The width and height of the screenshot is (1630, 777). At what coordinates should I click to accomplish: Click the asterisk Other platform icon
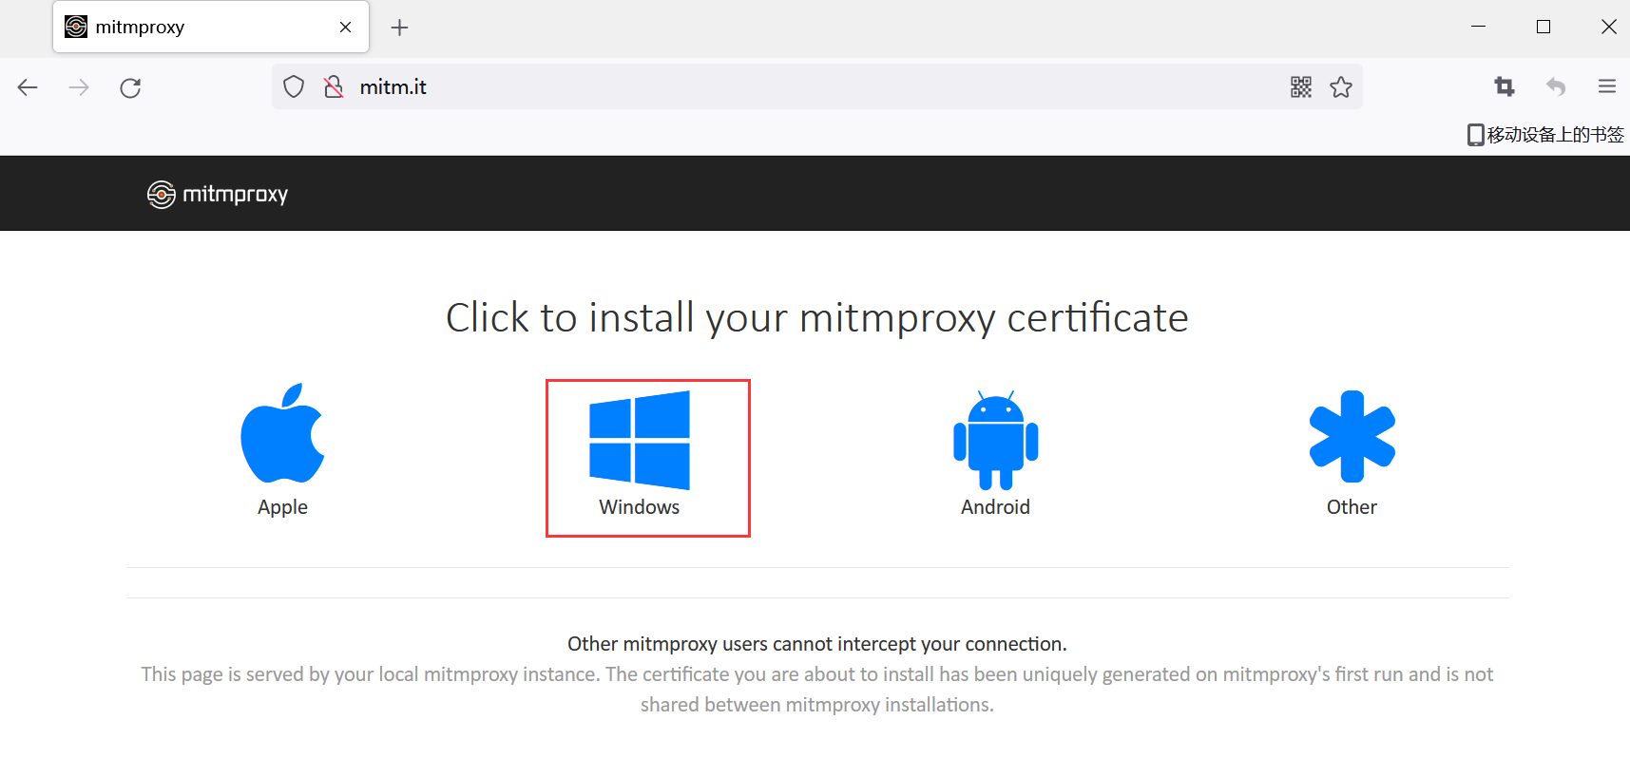pos(1352,436)
